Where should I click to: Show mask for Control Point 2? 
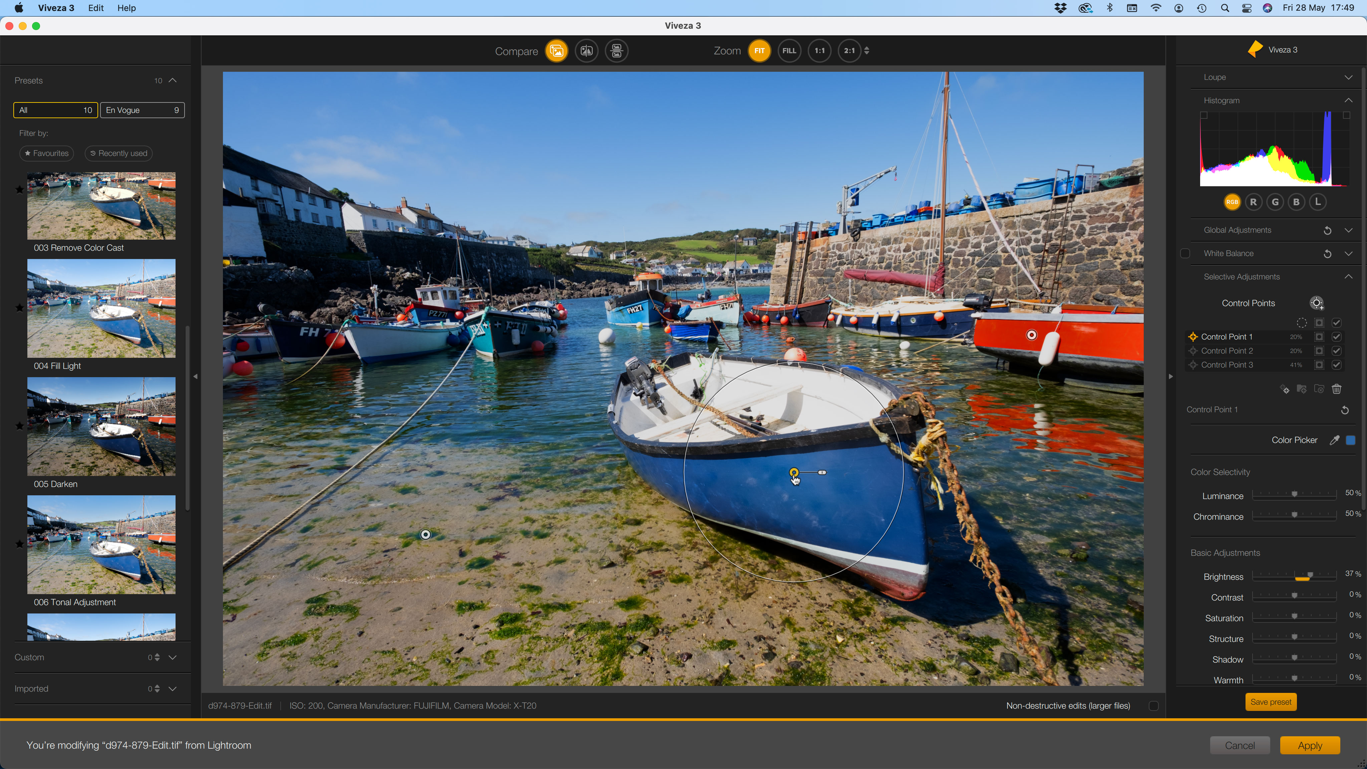(x=1319, y=351)
